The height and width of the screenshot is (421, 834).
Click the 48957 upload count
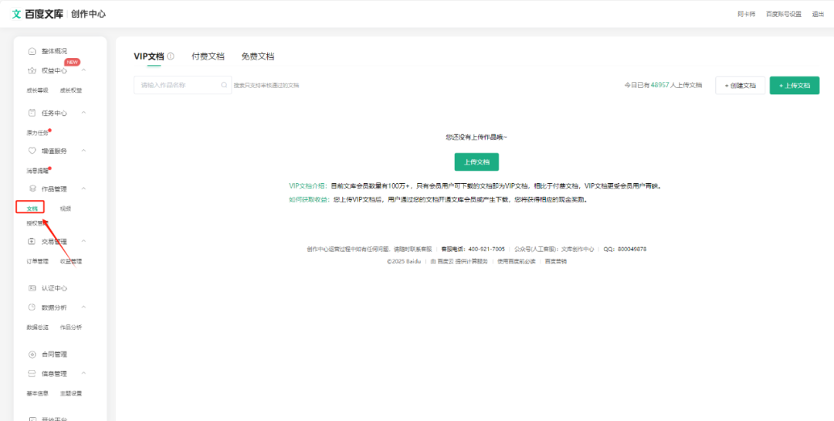click(659, 85)
